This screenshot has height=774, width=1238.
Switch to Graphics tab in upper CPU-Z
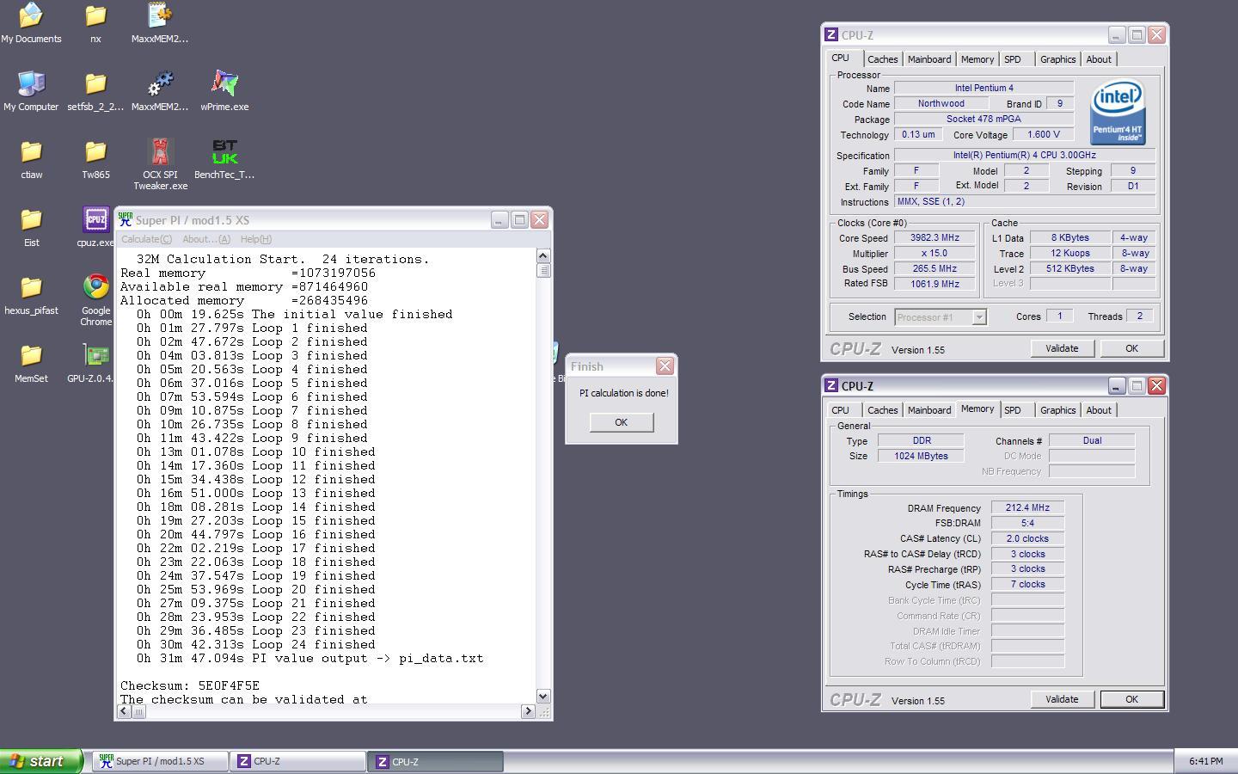[x=1057, y=59]
